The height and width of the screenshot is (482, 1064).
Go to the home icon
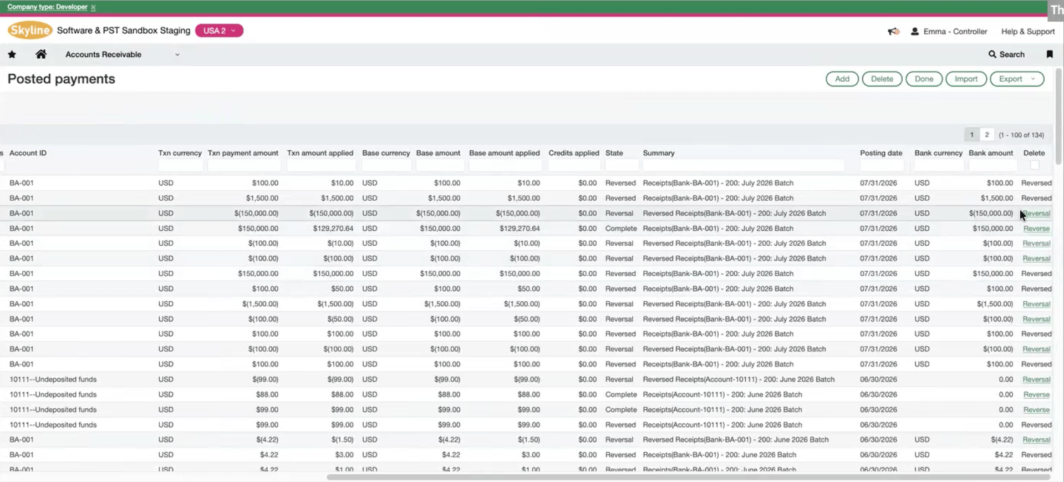41,54
